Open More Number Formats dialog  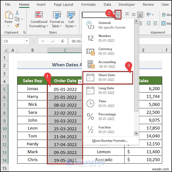[110, 141]
